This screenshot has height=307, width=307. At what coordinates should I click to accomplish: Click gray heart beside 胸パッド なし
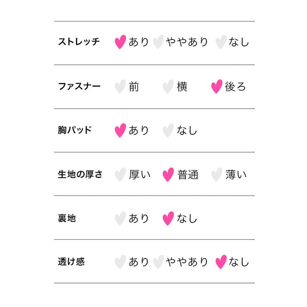point(168,130)
